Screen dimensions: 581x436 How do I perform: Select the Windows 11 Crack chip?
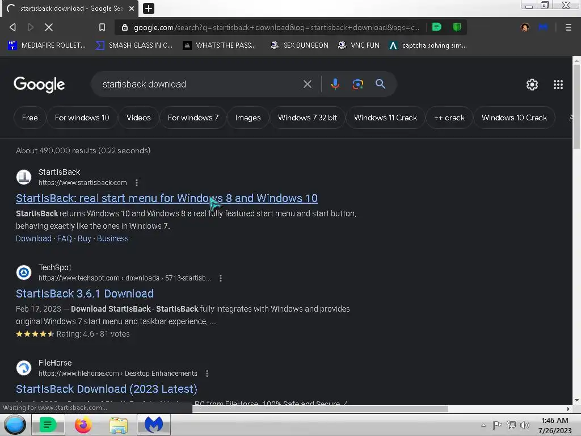pyautogui.click(x=385, y=118)
